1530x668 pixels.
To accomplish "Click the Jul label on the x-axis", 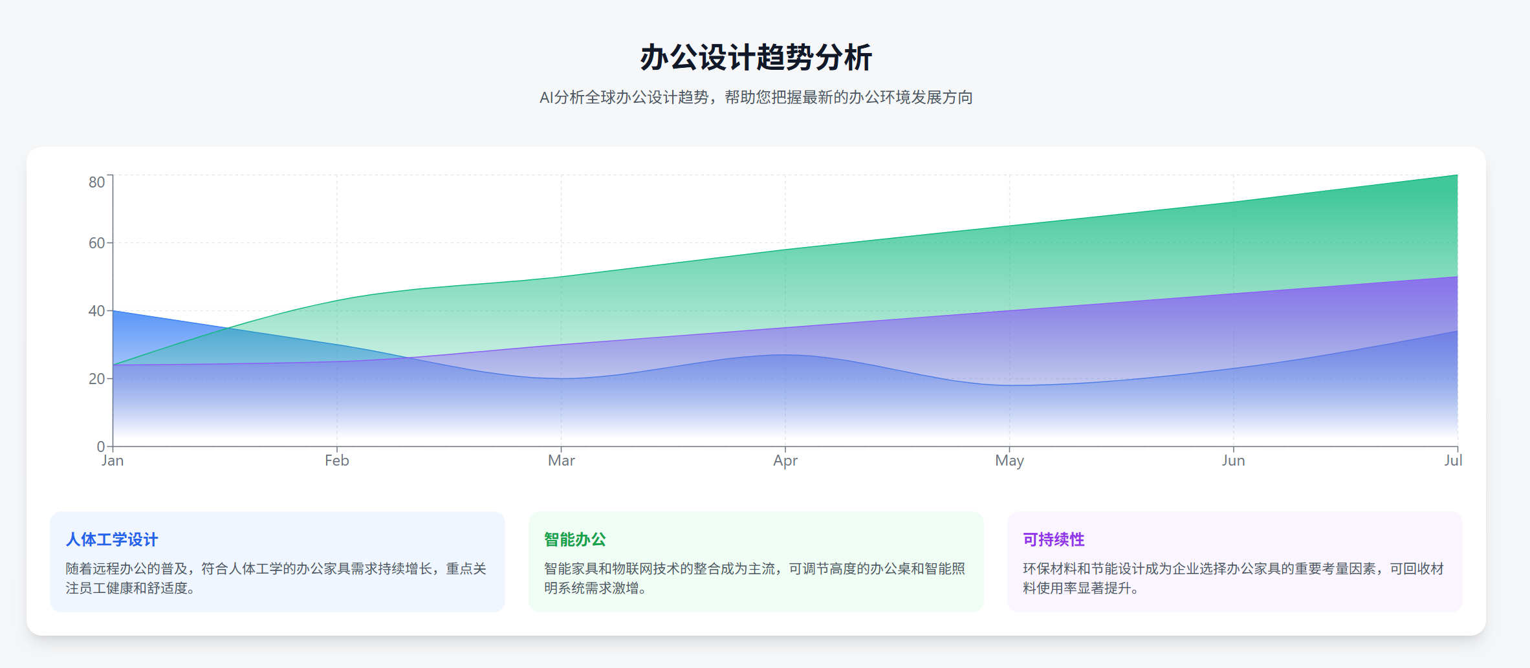I will click(x=1453, y=460).
